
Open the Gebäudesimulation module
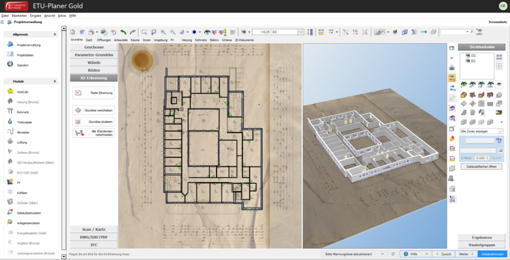coord(29,213)
